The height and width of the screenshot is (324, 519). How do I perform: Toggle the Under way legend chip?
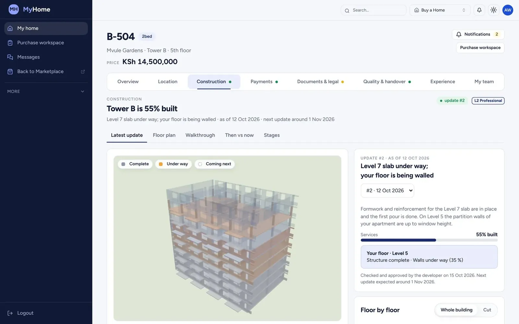174,164
